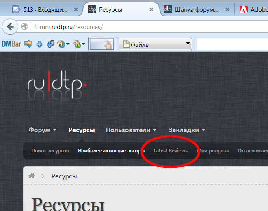268x211 pixels.
Task: Click the large Ресурсы page heading
Action: (x=68, y=204)
